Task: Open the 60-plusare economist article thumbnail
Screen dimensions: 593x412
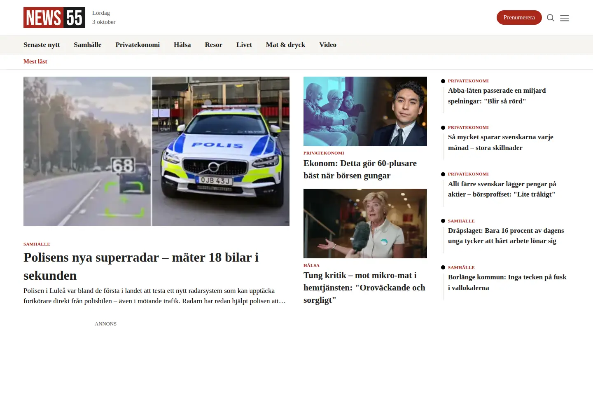Action: click(365, 111)
